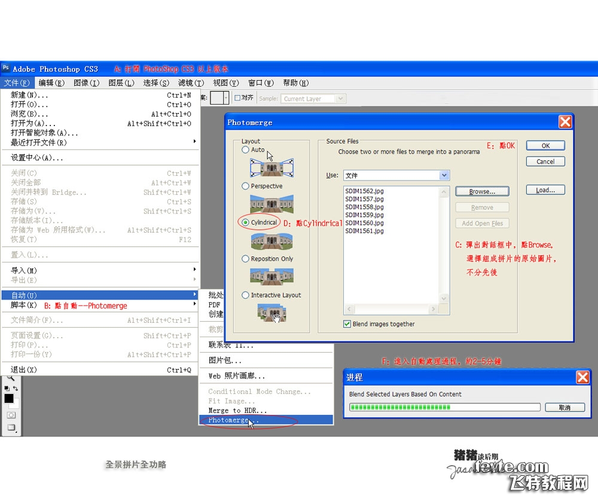Screen dimensions: 598x498
Task: Select SDIM1559.jpg in source files
Action: [364, 215]
